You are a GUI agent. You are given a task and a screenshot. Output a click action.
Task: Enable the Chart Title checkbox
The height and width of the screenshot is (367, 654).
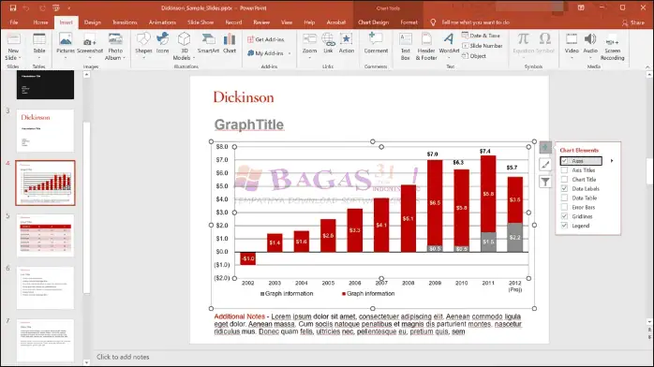[x=564, y=179]
